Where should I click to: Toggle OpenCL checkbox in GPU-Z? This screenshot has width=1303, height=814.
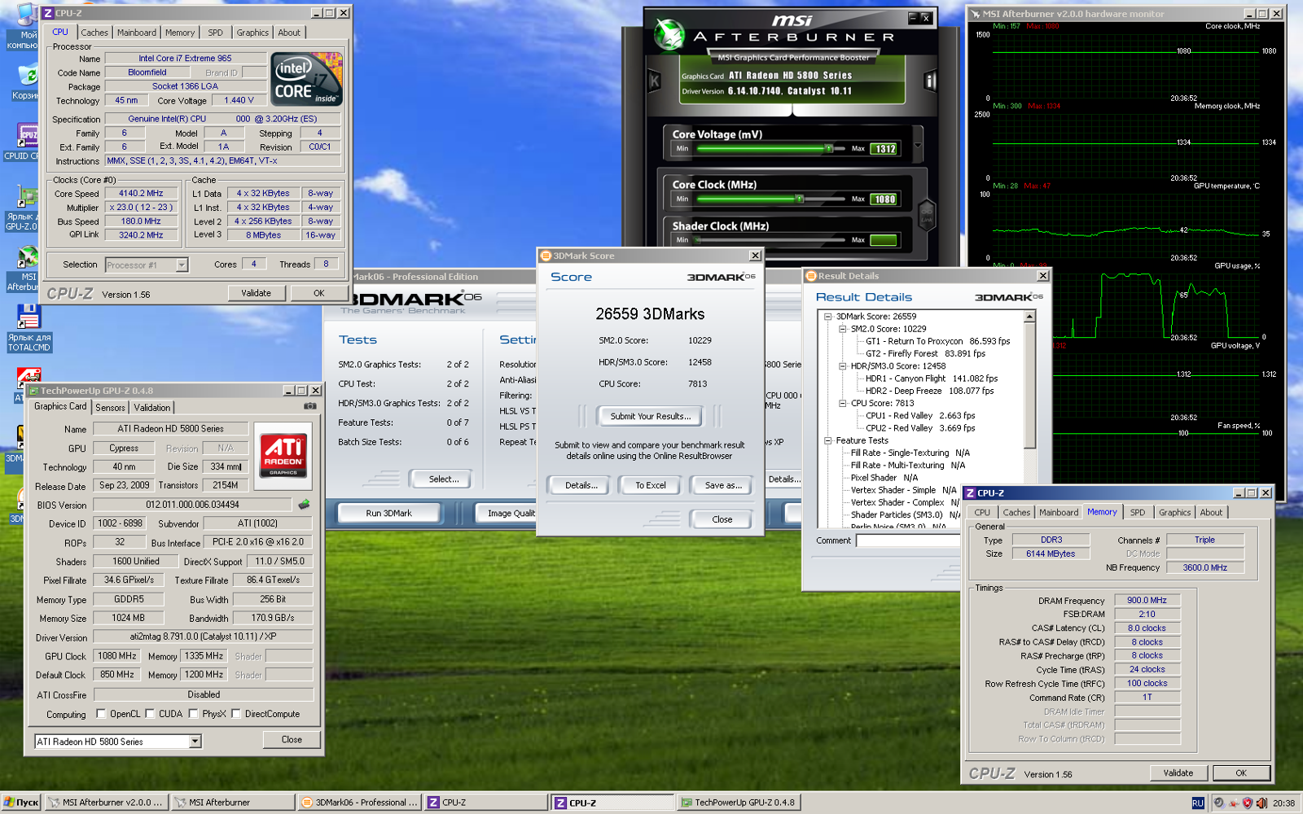pos(101,714)
